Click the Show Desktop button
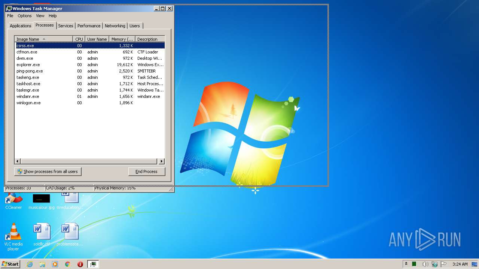The height and width of the screenshot is (269, 479). coord(475,264)
